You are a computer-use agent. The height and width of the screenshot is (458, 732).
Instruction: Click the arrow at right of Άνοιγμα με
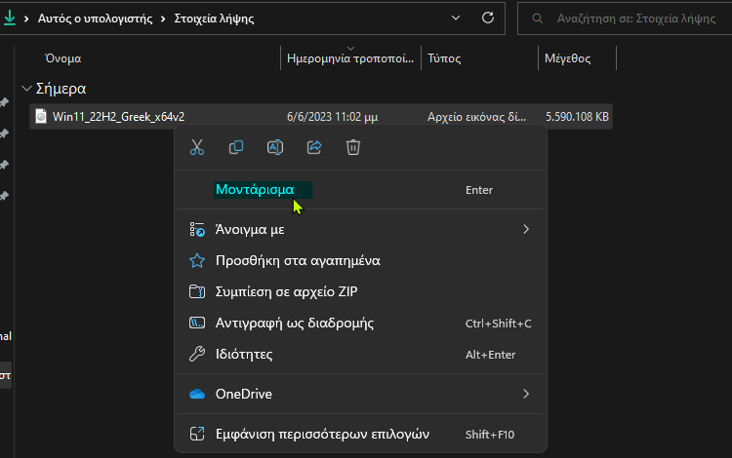(526, 229)
